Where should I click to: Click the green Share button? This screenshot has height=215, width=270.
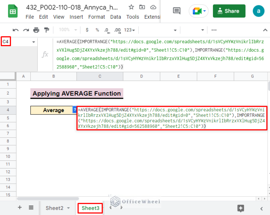[229, 11]
